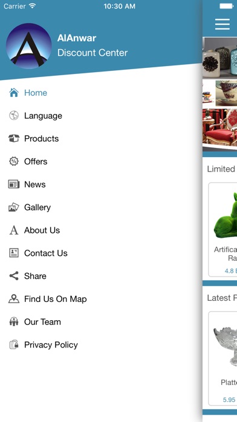Open the Offers percent badge icon

(x=14, y=161)
